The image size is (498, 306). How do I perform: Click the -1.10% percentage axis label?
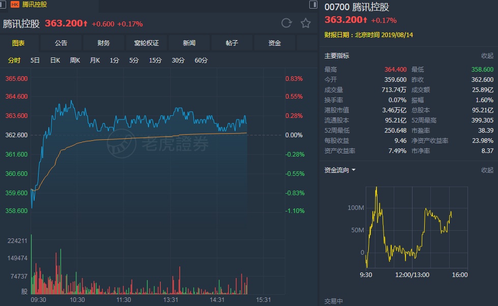295,211
